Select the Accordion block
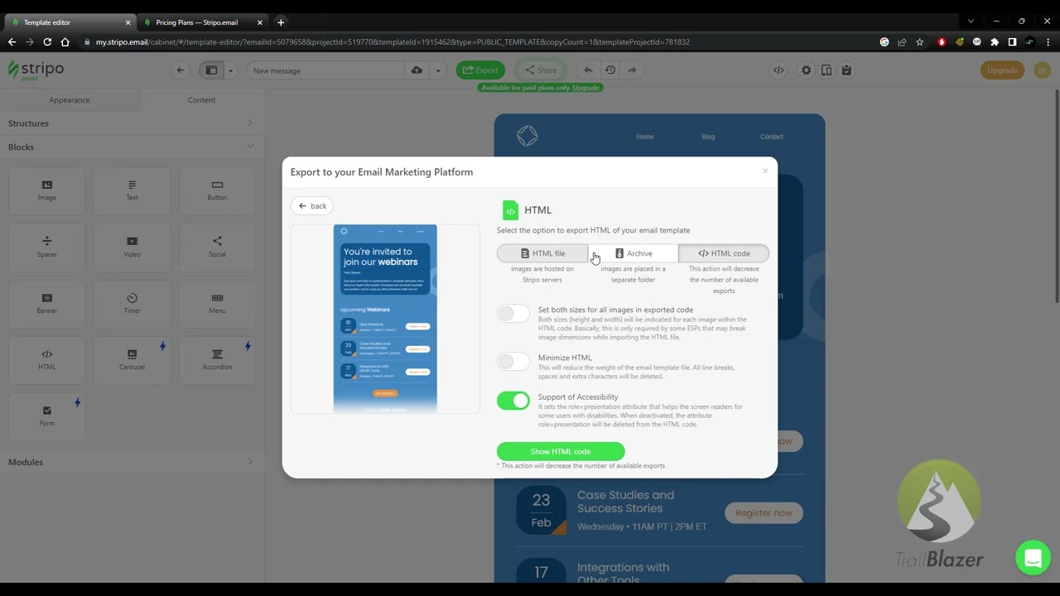Viewport: 1060px width, 596px height. tap(217, 359)
